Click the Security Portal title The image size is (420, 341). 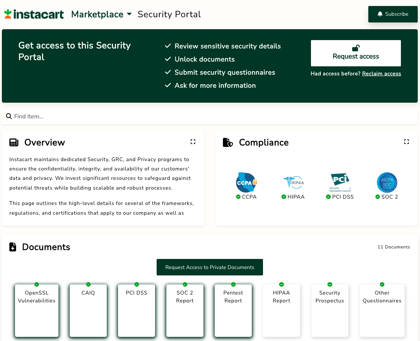pyautogui.click(x=169, y=14)
